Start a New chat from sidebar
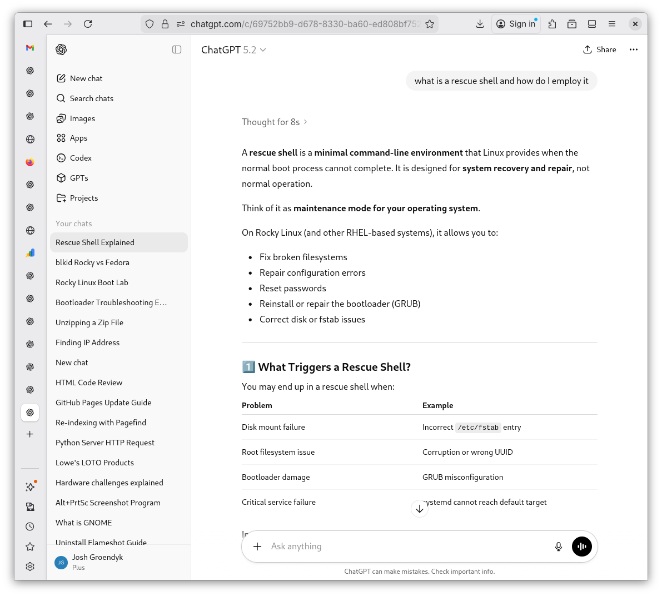This screenshot has width=662, height=596. 86,78
